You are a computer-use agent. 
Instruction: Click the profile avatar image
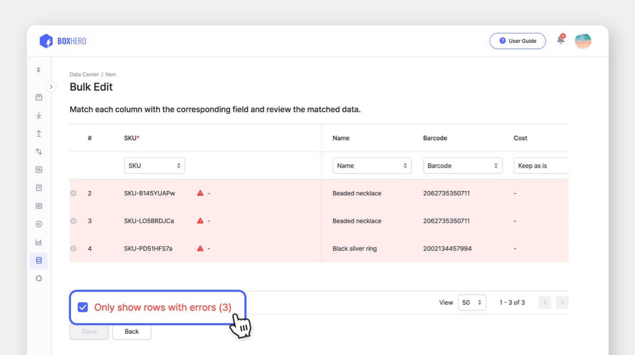[x=583, y=41]
